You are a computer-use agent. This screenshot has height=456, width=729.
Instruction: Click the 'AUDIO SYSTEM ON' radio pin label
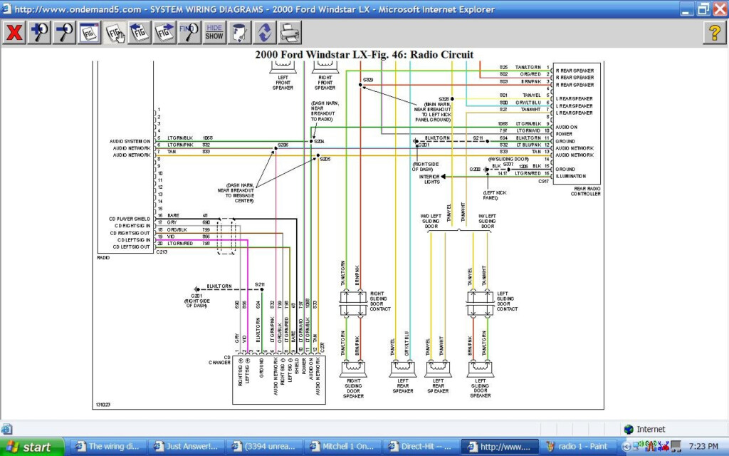point(130,142)
